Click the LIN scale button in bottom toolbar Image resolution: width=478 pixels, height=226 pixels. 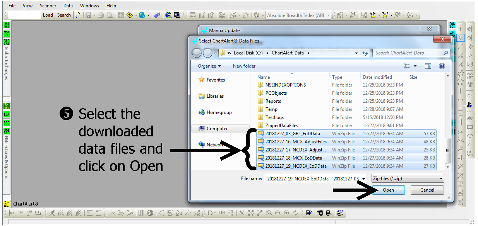coord(222,213)
